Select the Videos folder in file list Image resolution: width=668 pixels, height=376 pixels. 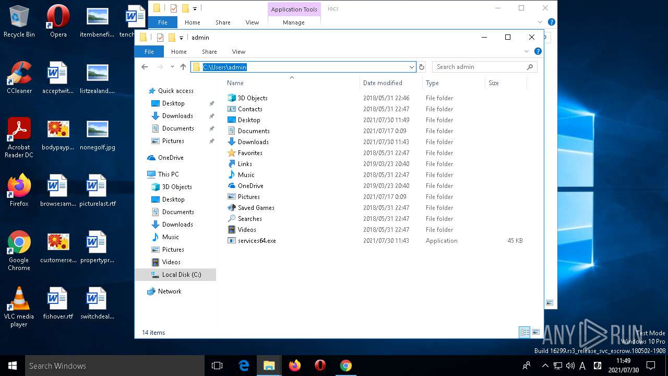(242, 230)
